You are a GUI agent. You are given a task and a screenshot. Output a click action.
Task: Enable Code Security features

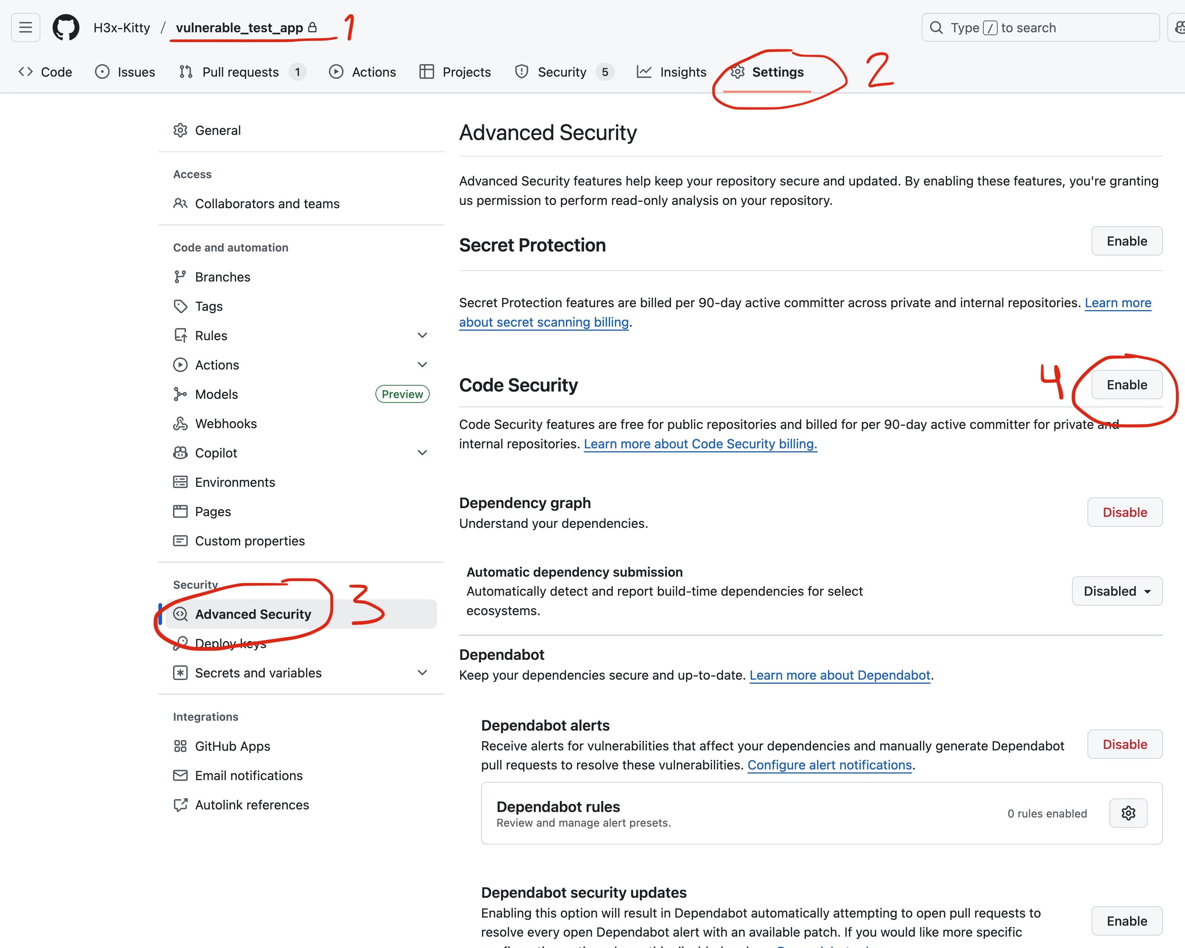(x=1127, y=385)
